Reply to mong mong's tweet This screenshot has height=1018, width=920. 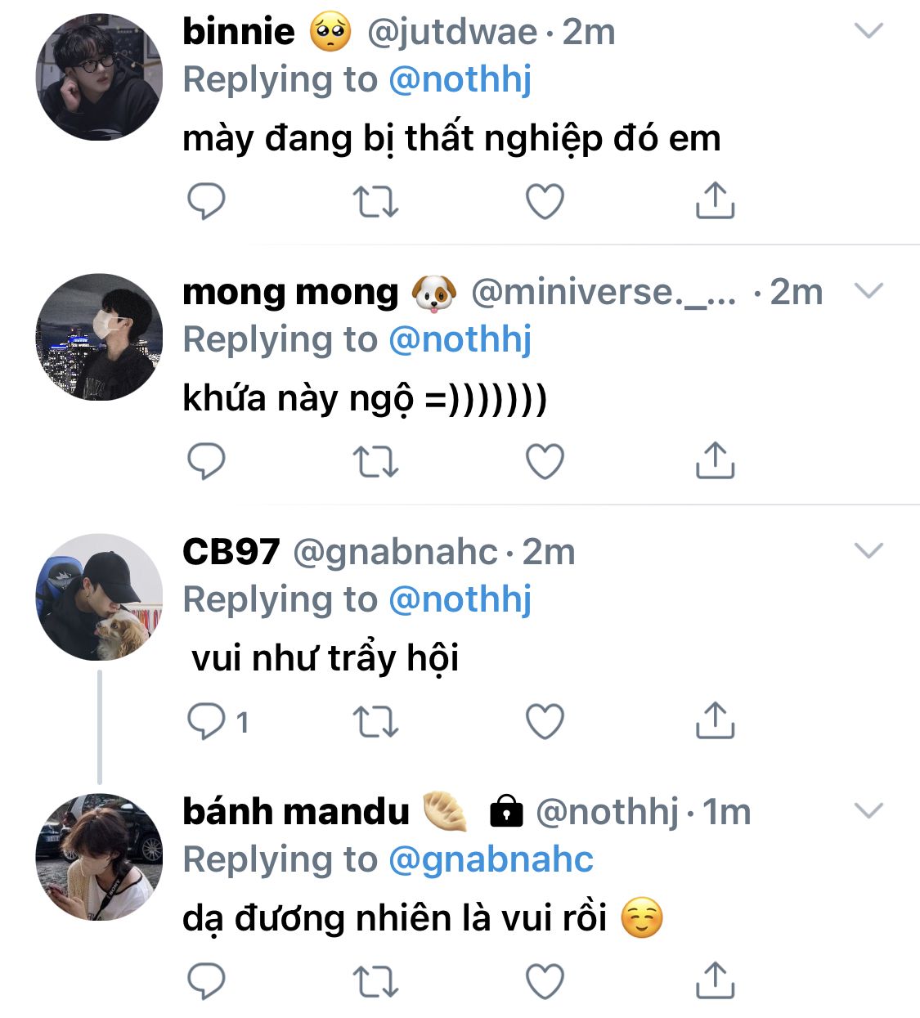[206, 461]
